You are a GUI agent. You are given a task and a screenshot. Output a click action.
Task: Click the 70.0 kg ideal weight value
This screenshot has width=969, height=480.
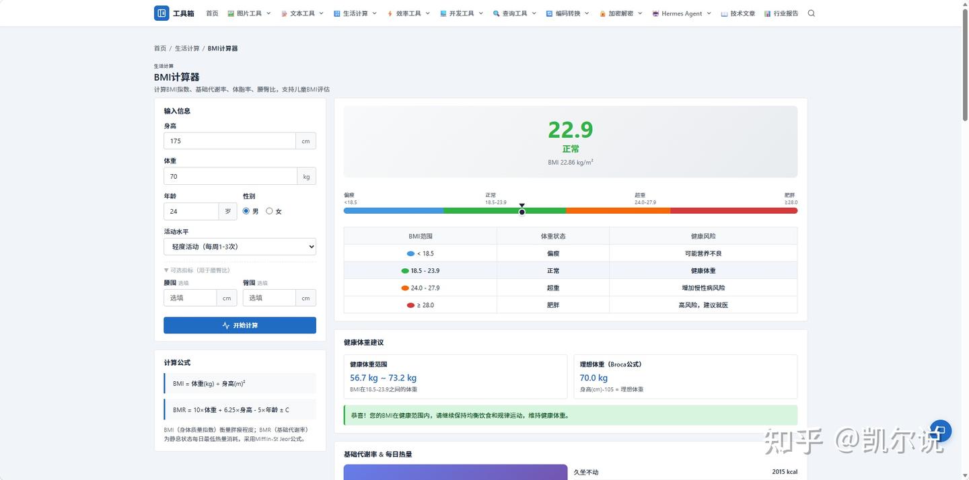(594, 378)
